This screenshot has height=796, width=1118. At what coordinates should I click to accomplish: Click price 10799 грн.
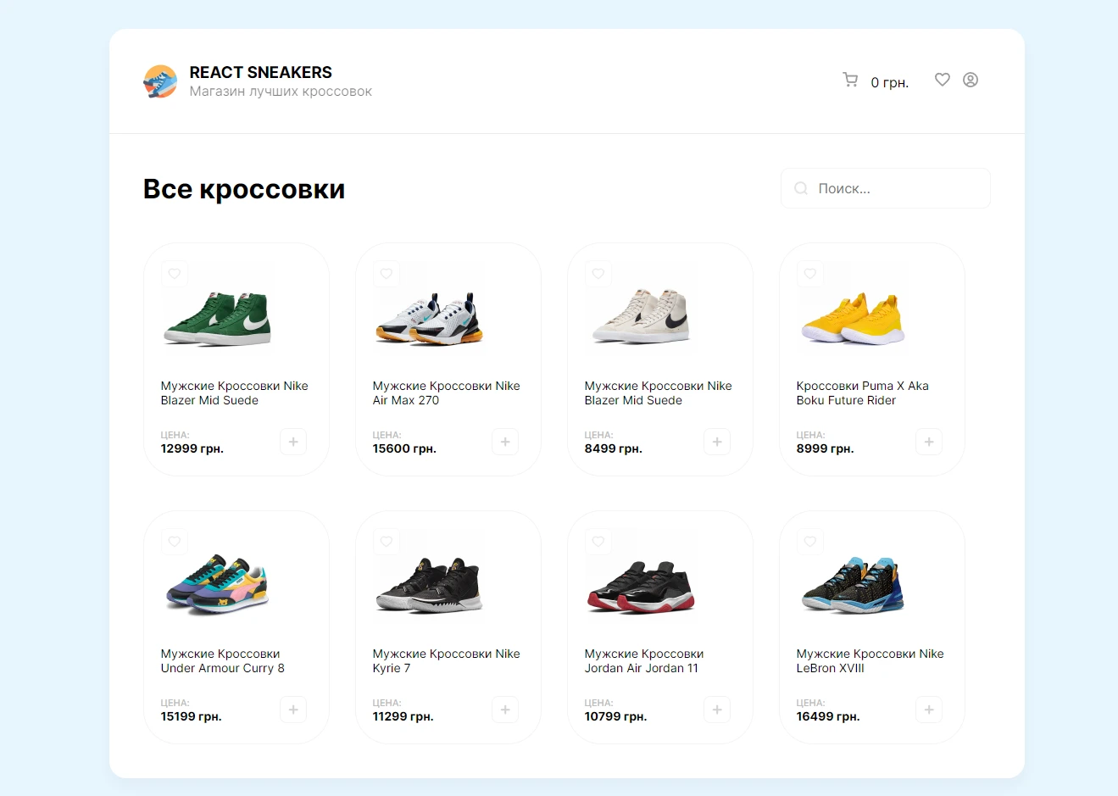[x=615, y=716]
